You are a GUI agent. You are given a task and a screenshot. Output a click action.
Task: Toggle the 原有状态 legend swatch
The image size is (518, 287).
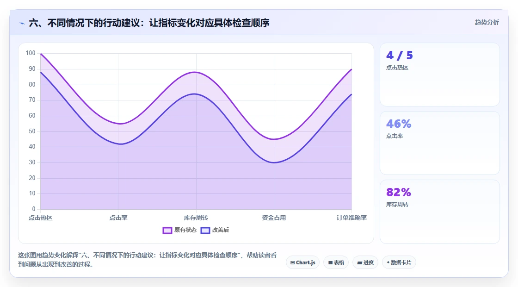tap(167, 231)
